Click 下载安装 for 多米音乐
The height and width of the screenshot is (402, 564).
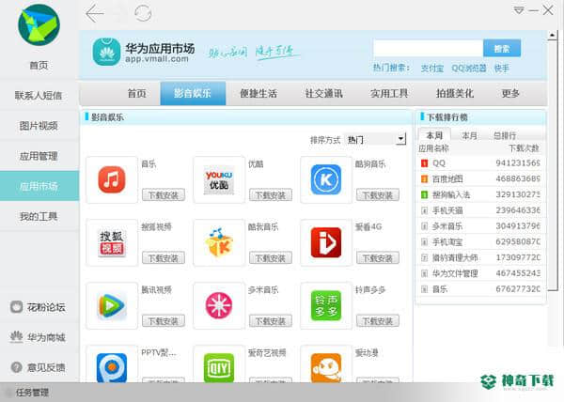[x=271, y=321]
